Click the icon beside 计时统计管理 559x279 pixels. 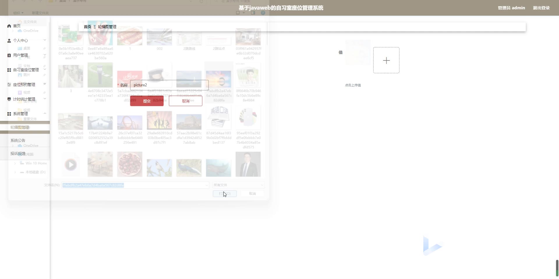(9, 99)
